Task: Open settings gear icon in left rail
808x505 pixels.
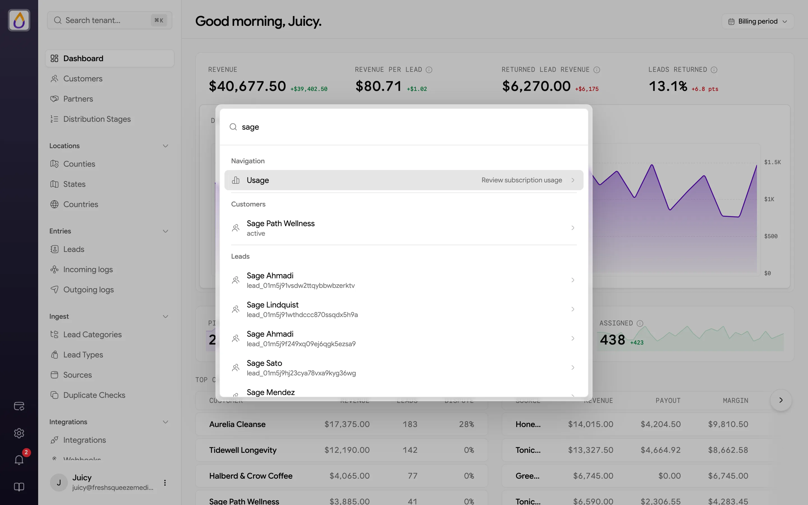Action: point(19,433)
